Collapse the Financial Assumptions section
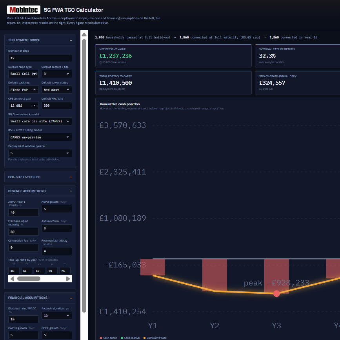This screenshot has height=340, width=340. pos(71,298)
